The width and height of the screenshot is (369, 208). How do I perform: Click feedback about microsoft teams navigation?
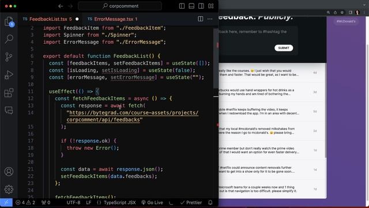click(x=272, y=189)
